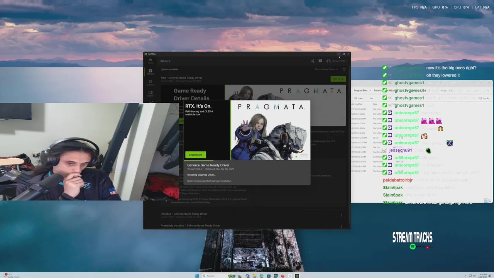Viewport: 494px width, 278px height.
Task: Open the Graphics section in NVIDIA sidebar
Action: point(150,83)
